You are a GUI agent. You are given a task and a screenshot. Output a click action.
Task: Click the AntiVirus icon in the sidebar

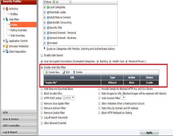[x=7, y=9]
